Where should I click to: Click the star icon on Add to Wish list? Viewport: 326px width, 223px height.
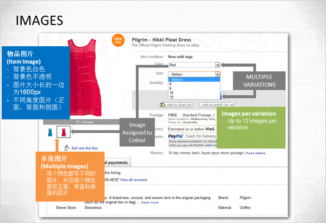(162, 104)
